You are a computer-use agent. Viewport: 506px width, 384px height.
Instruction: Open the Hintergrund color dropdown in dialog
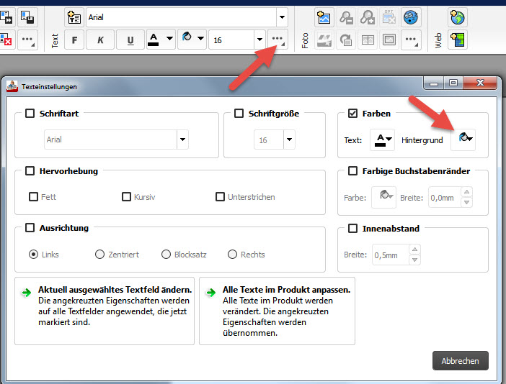click(463, 140)
